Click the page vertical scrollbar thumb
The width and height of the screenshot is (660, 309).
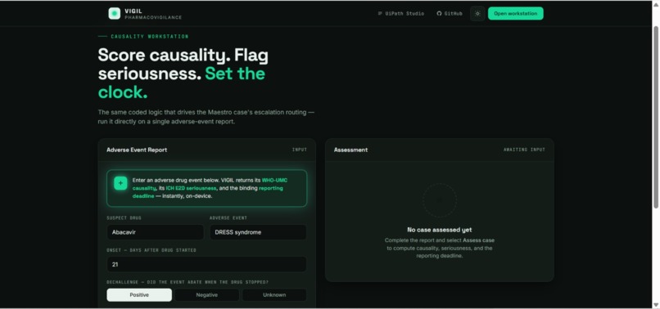pos(656,116)
